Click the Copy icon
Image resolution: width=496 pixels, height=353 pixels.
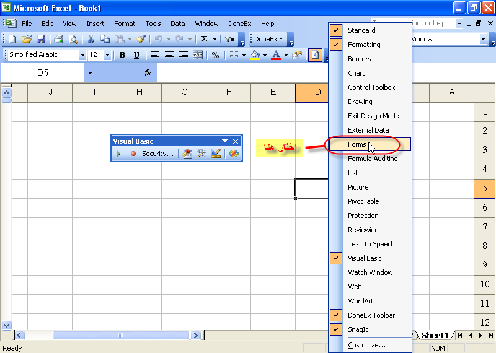click(105, 39)
